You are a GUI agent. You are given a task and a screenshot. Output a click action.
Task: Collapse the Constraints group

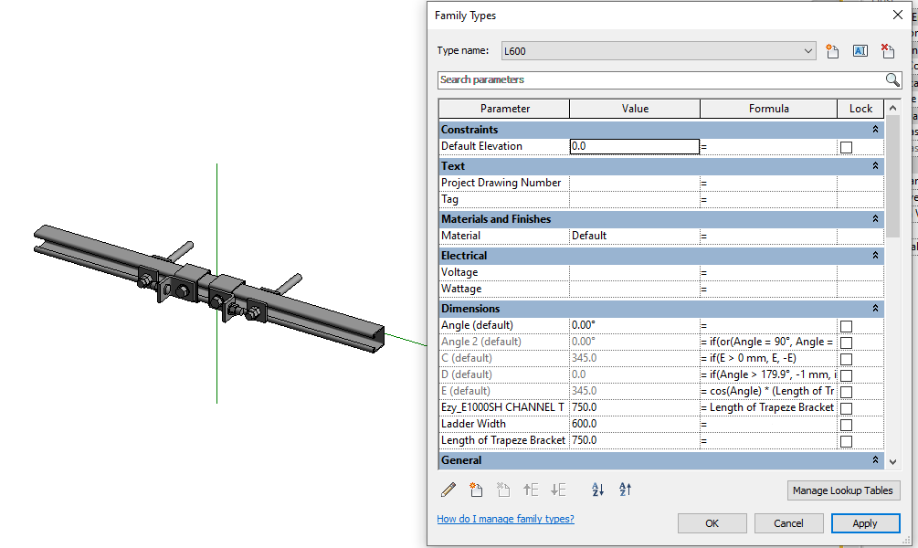pos(875,130)
